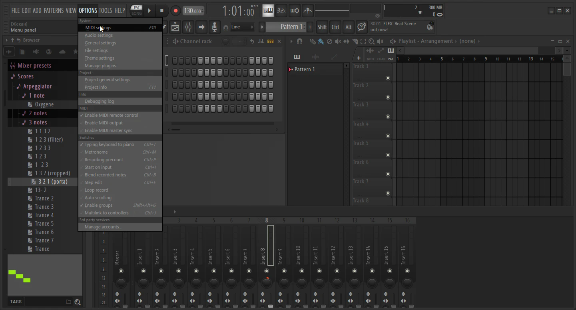Click the add pattern plus button
This screenshot has width=576, height=310.
[x=310, y=27]
